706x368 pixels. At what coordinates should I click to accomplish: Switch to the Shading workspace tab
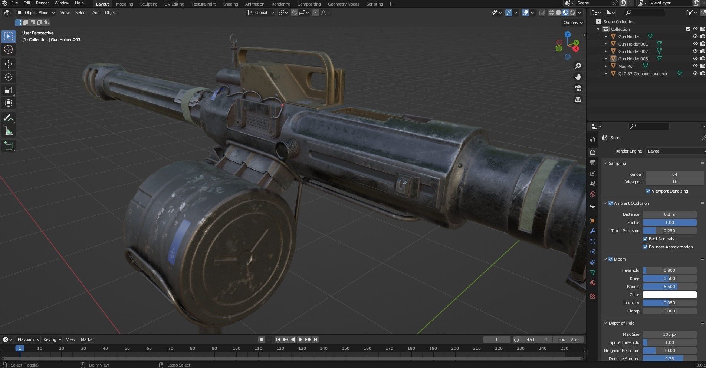coord(230,4)
